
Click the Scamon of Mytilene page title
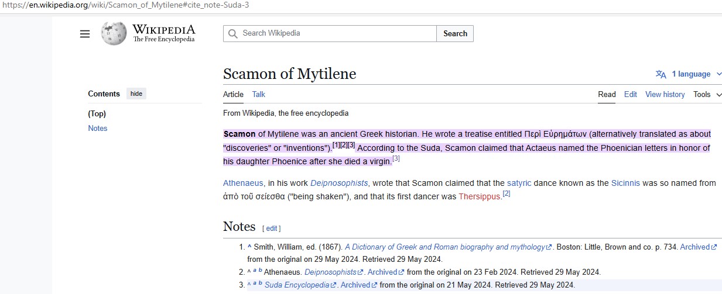click(x=289, y=74)
